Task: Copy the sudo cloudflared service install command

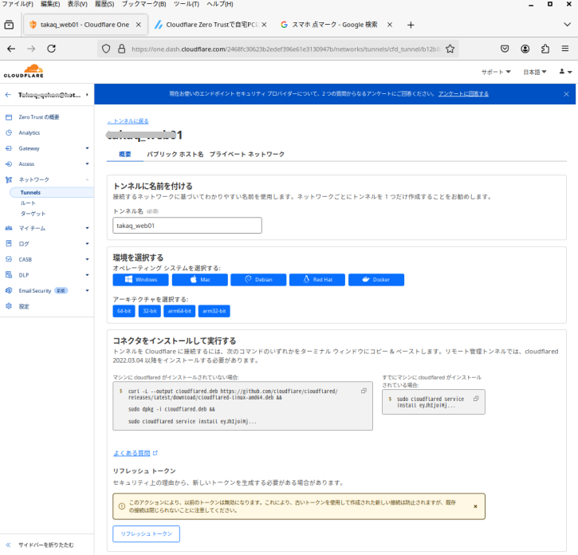Action: pos(476,399)
